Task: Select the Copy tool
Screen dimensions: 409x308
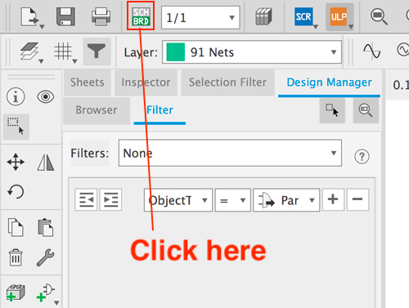Action: [16, 227]
